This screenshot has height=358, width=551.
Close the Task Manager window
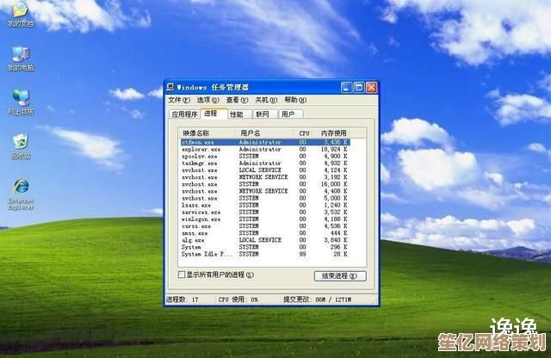coord(371,87)
